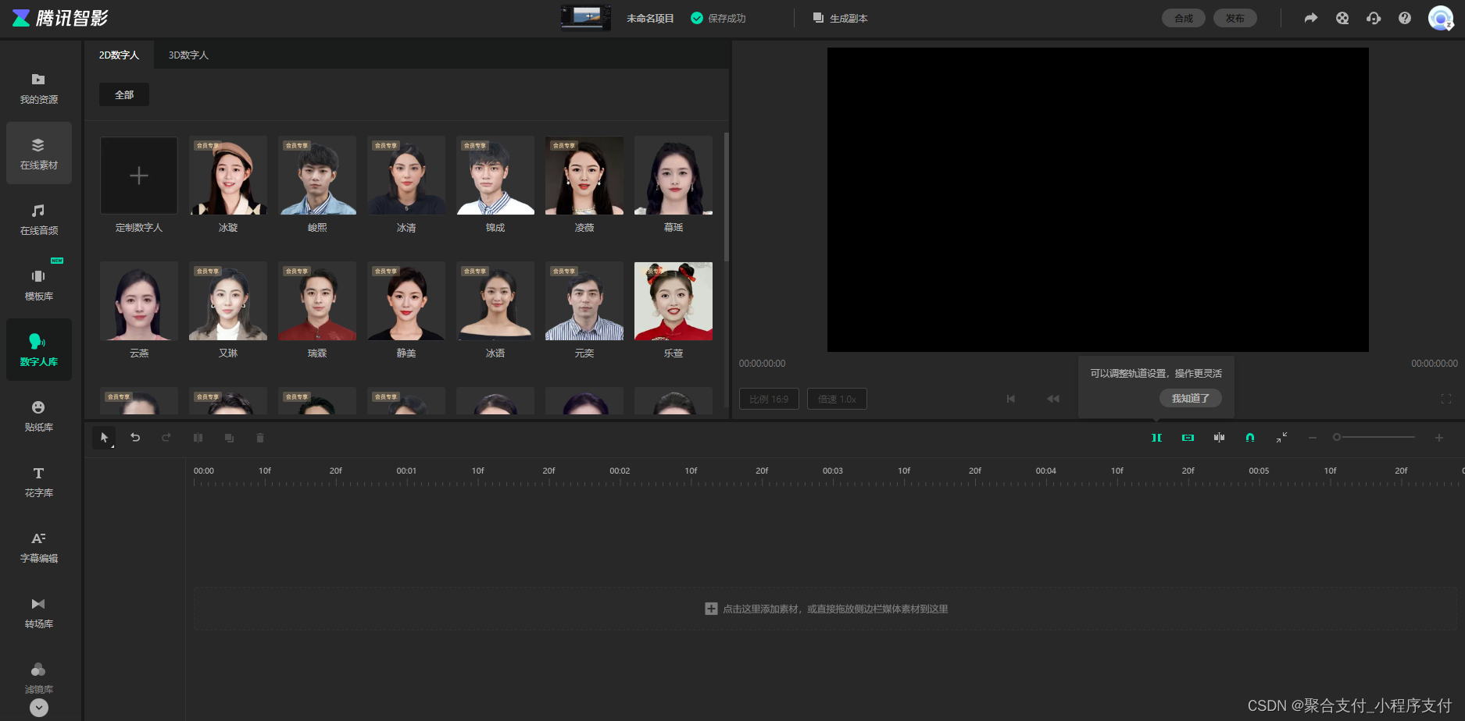Toggle main track magnet icon

(1156, 438)
